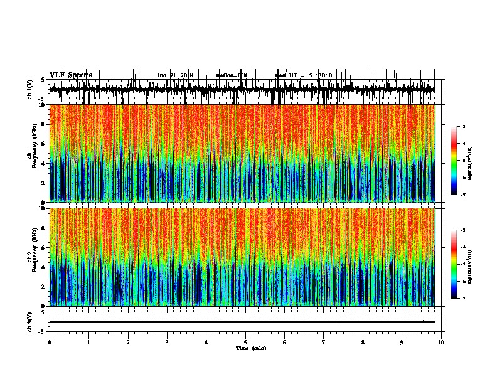Screen dimensions: 497x384
Task: Click time axis tick label '0'
Action: [50, 343]
